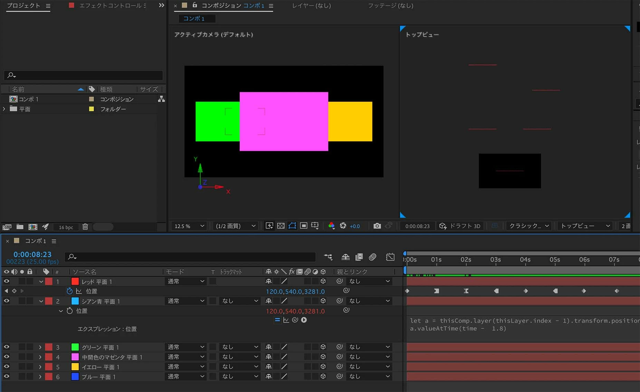Click the magenta label swatch of layer 4
The image size is (640, 392).
pos(75,357)
